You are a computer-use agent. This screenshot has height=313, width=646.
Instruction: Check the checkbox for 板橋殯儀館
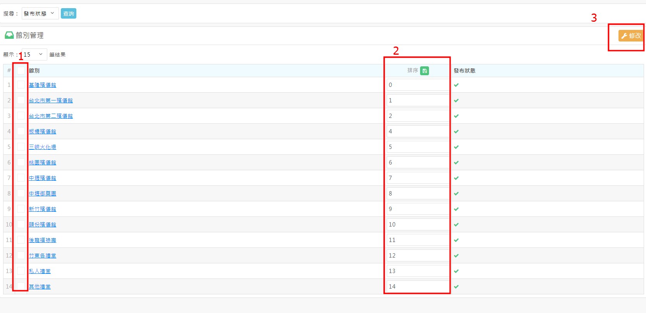pyautogui.click(x=21, y=131)
